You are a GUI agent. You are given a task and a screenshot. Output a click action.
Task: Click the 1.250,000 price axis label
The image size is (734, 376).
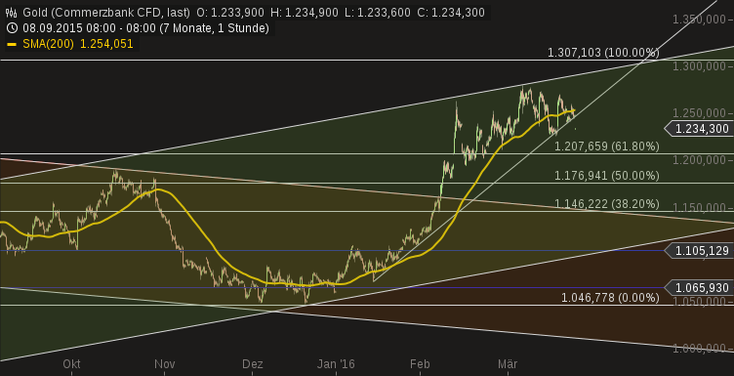click(x=700, y=113)
